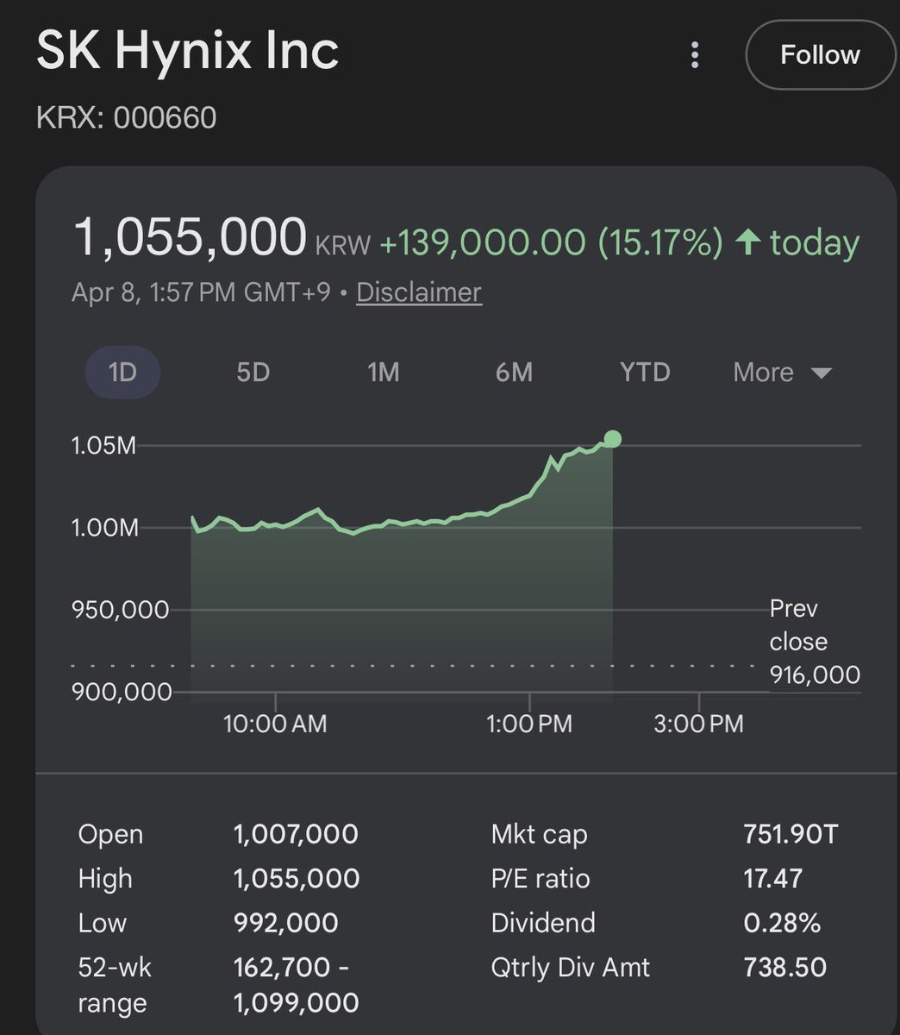Click the SK Hynix Inc title
900x1035 pixels.
click(x=187, y=52)
